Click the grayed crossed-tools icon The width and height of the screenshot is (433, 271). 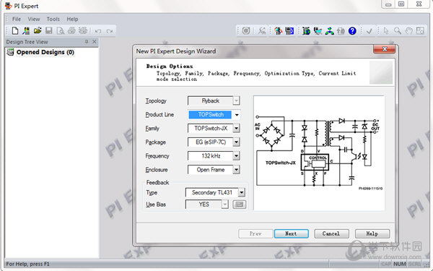point(262,30)
